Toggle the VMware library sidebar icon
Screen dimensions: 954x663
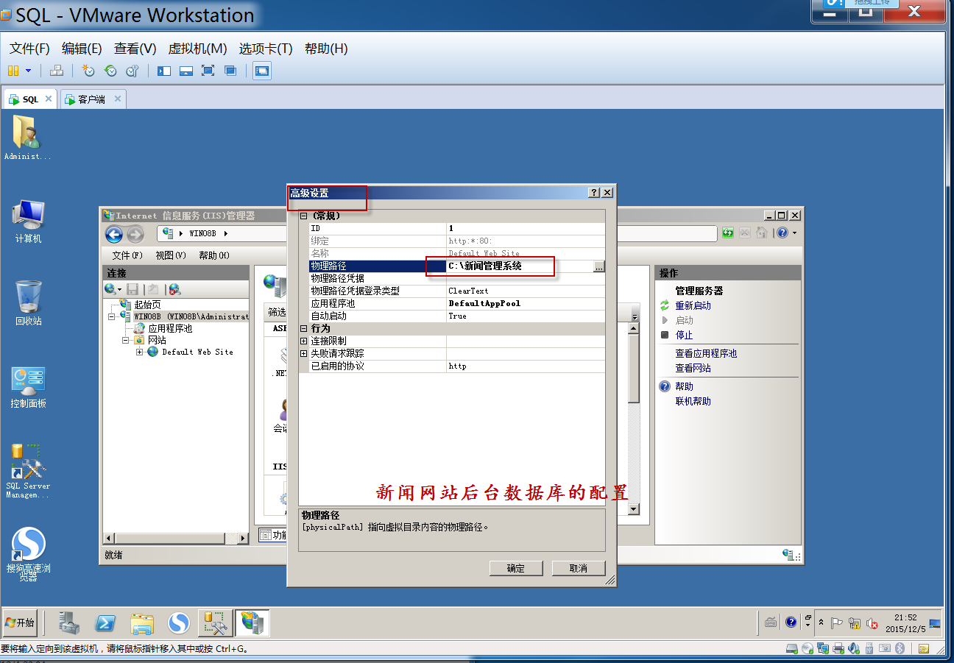[164, 71]
